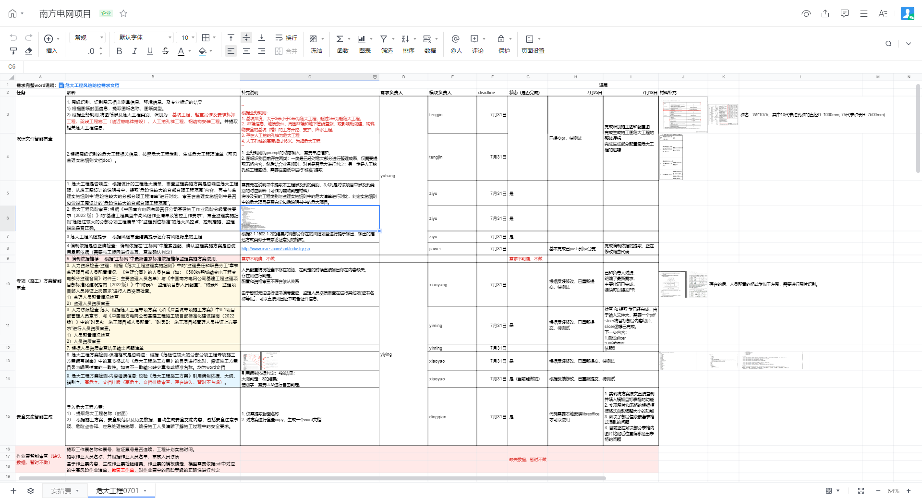The height and width of the screenshot is (498, 922).
Task: Align cell content to top
Action: coord(231,37)
